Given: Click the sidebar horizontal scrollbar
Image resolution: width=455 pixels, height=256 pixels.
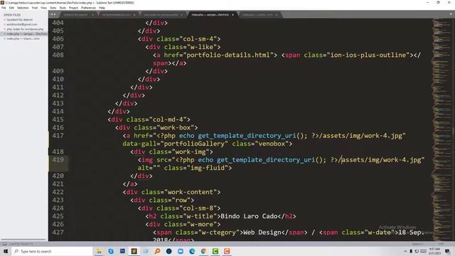Looking at the screenshot, I should (x=23, y=240).
